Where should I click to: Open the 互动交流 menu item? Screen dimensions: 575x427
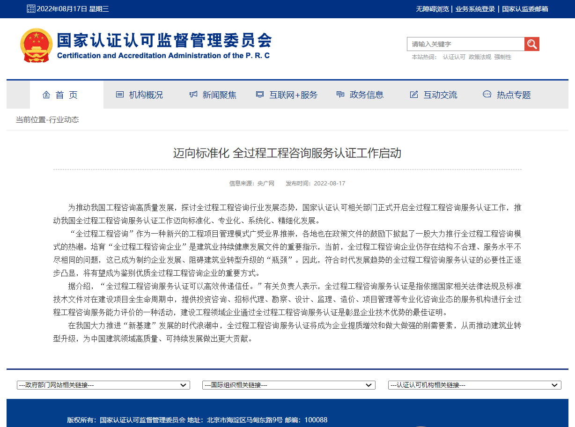[x=441, y=95]
